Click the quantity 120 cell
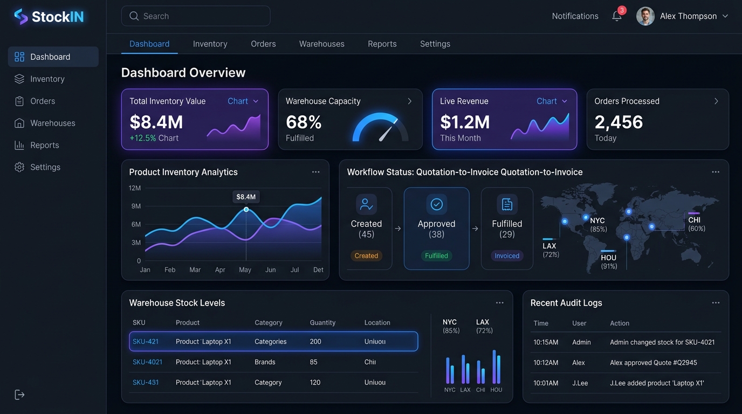This screenshot has width=742, height=414. pyautogui.click(x=315, y=383)
